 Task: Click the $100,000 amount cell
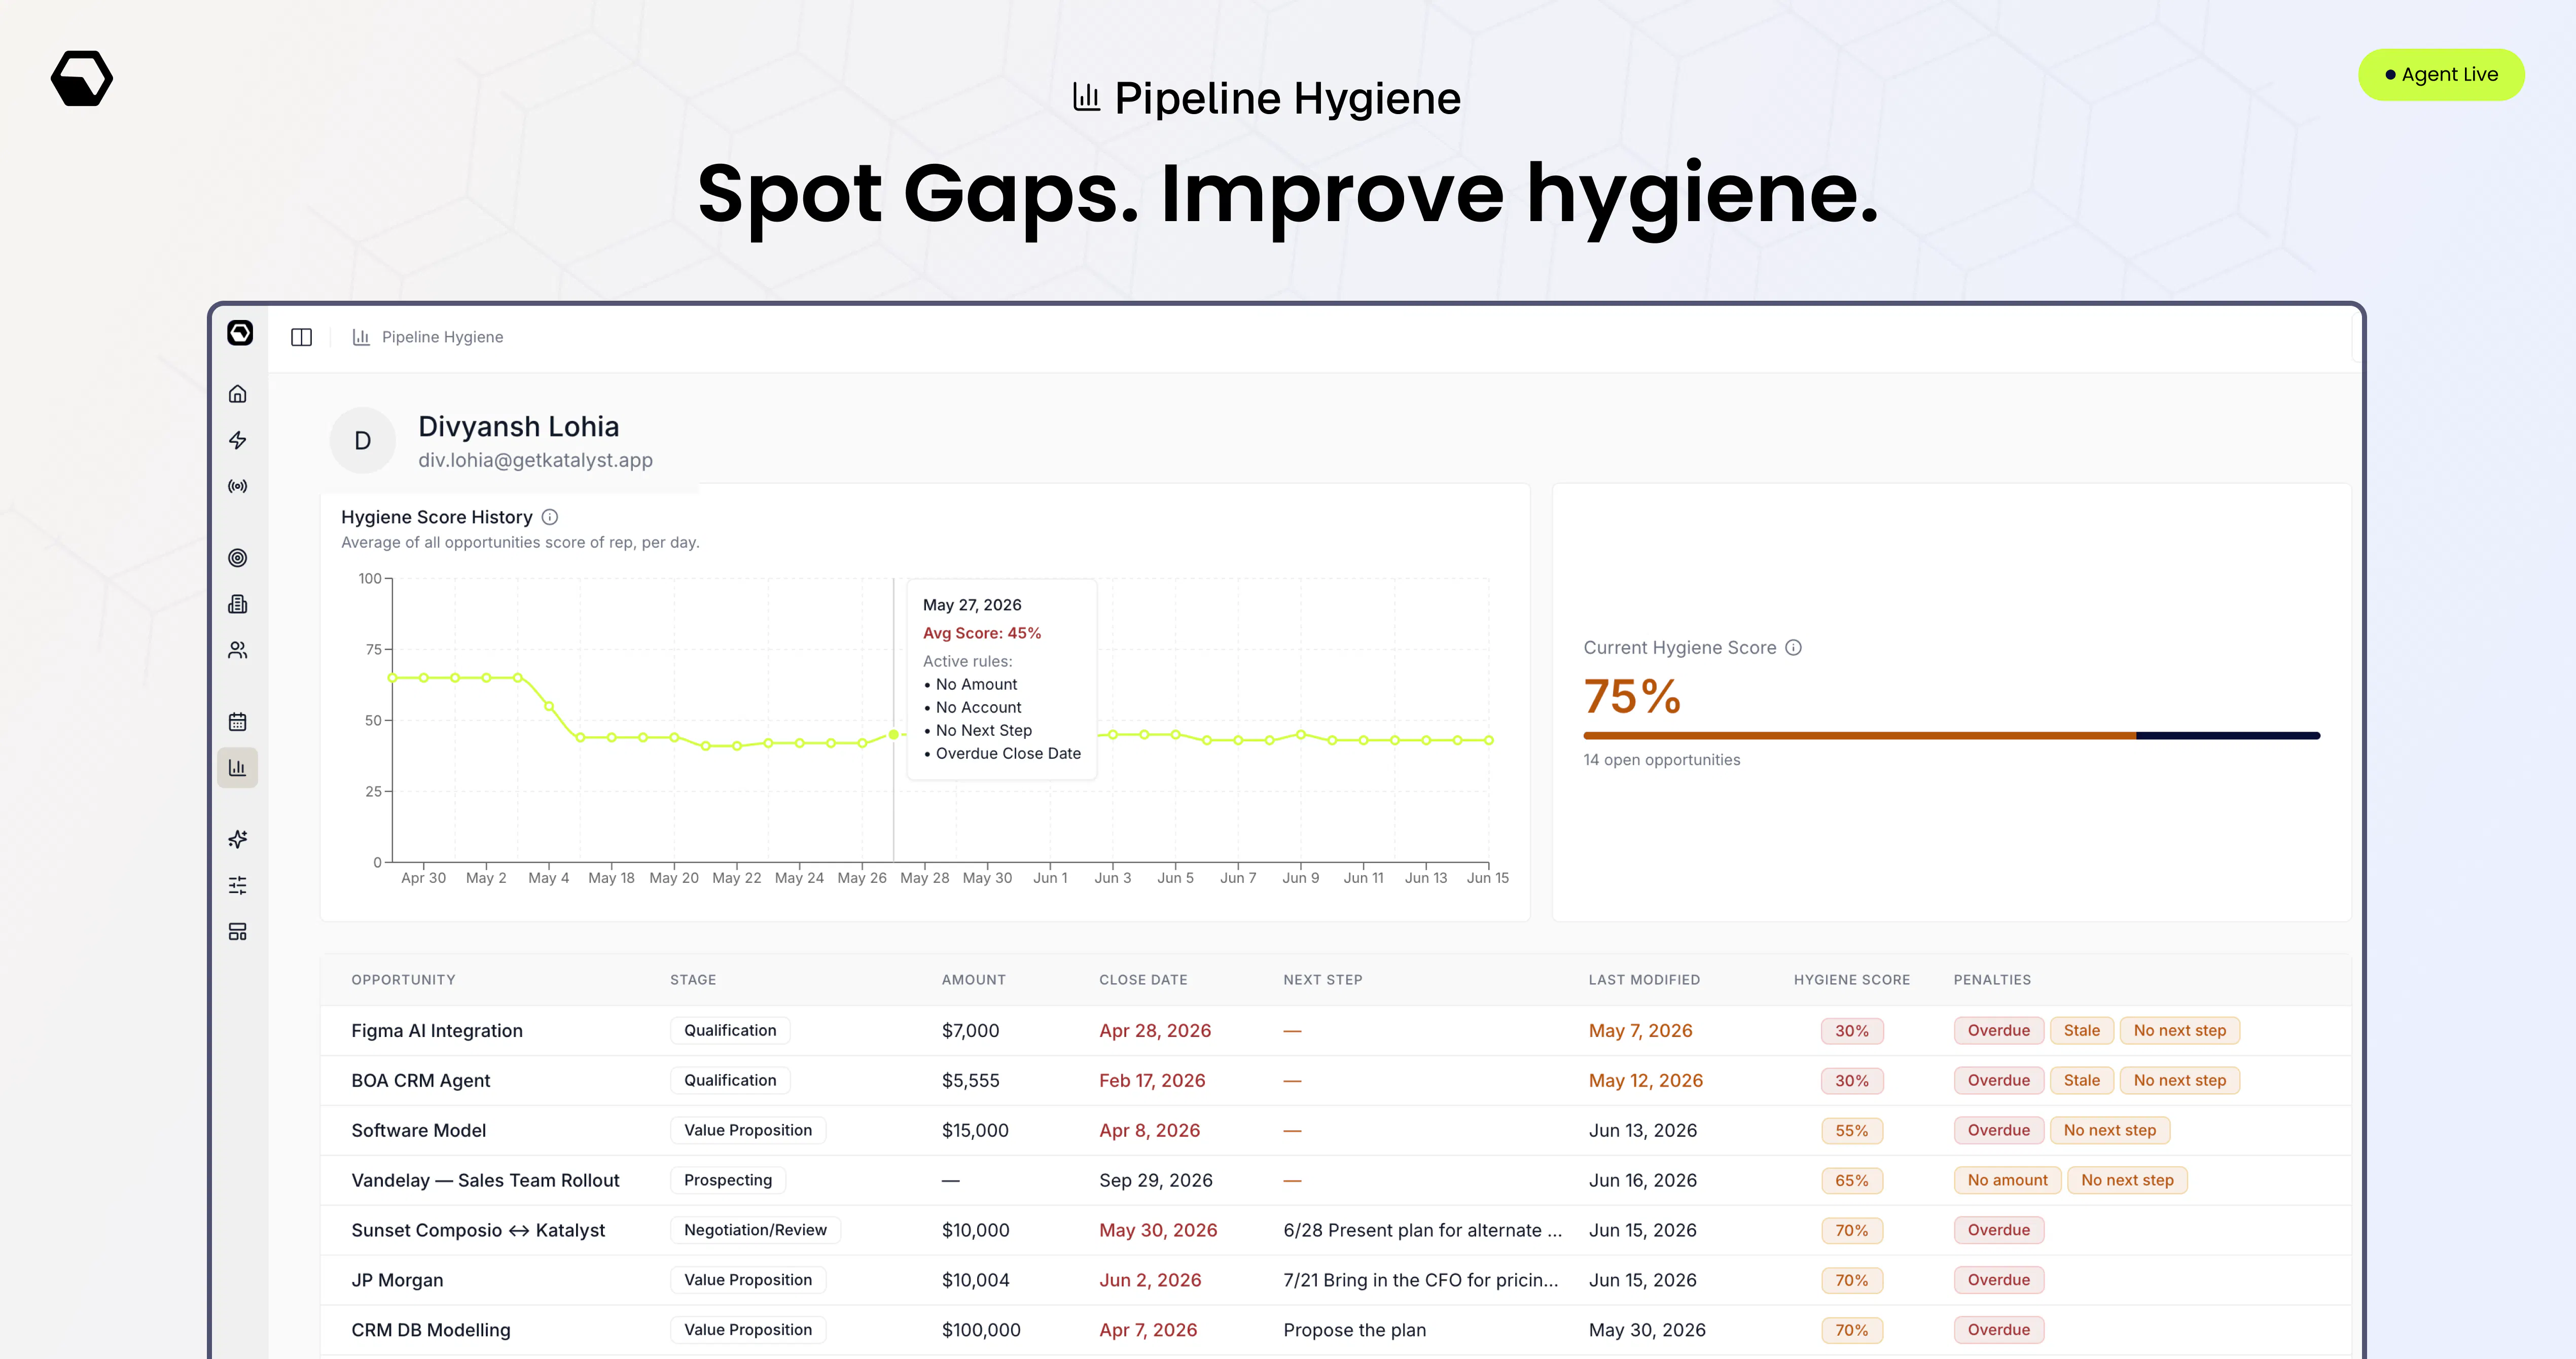[981, 1331]
